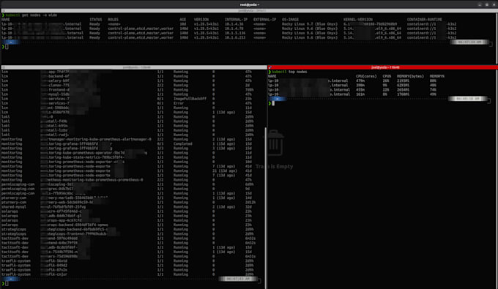Place cursor at bottom-left pane's last prompt
This screenshot has width=498, height=289.
click(x=7, y=283)
